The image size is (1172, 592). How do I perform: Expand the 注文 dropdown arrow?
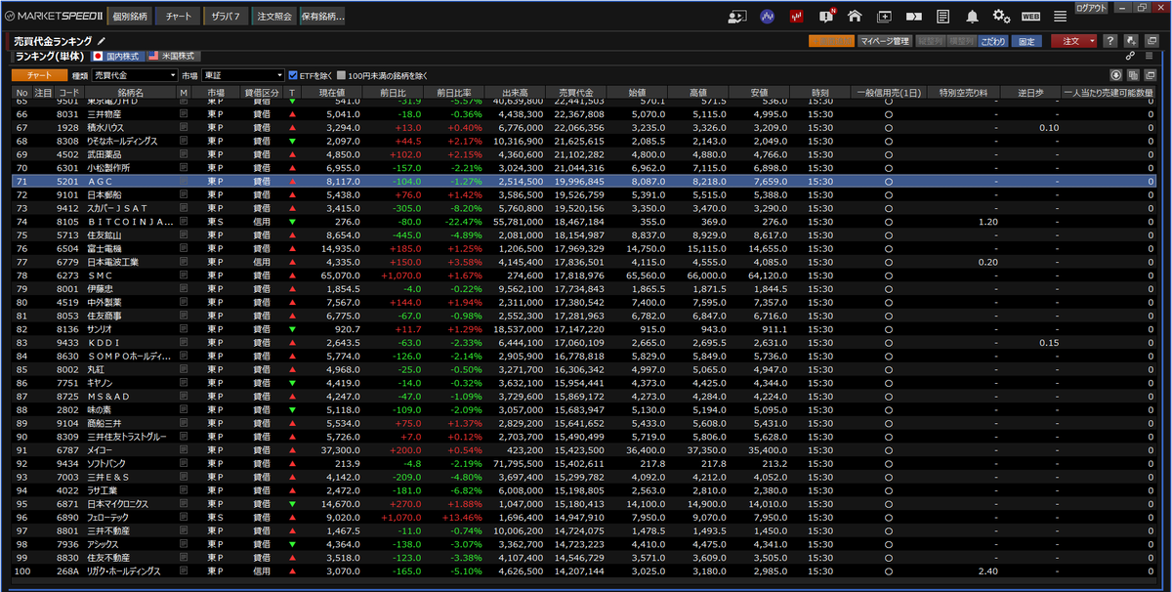(1092, 41)
